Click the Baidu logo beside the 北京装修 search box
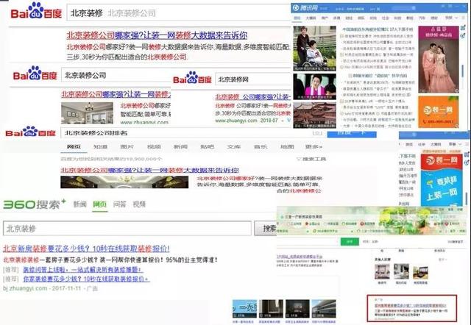 coord(36,11)
